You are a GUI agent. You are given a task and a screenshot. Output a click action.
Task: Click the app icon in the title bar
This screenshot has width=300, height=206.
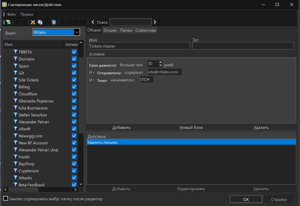click(x=4, y=4)
